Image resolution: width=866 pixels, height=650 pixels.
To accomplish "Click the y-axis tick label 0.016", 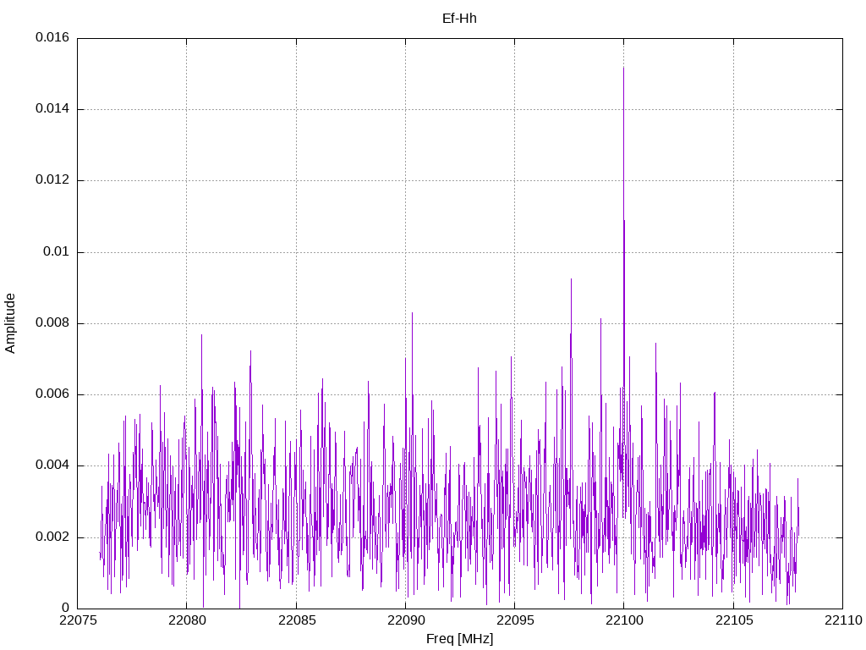I will tap(52, 38).
